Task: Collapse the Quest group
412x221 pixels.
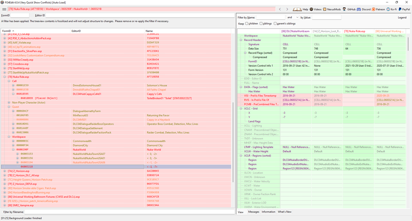Action: pos(9,107)
